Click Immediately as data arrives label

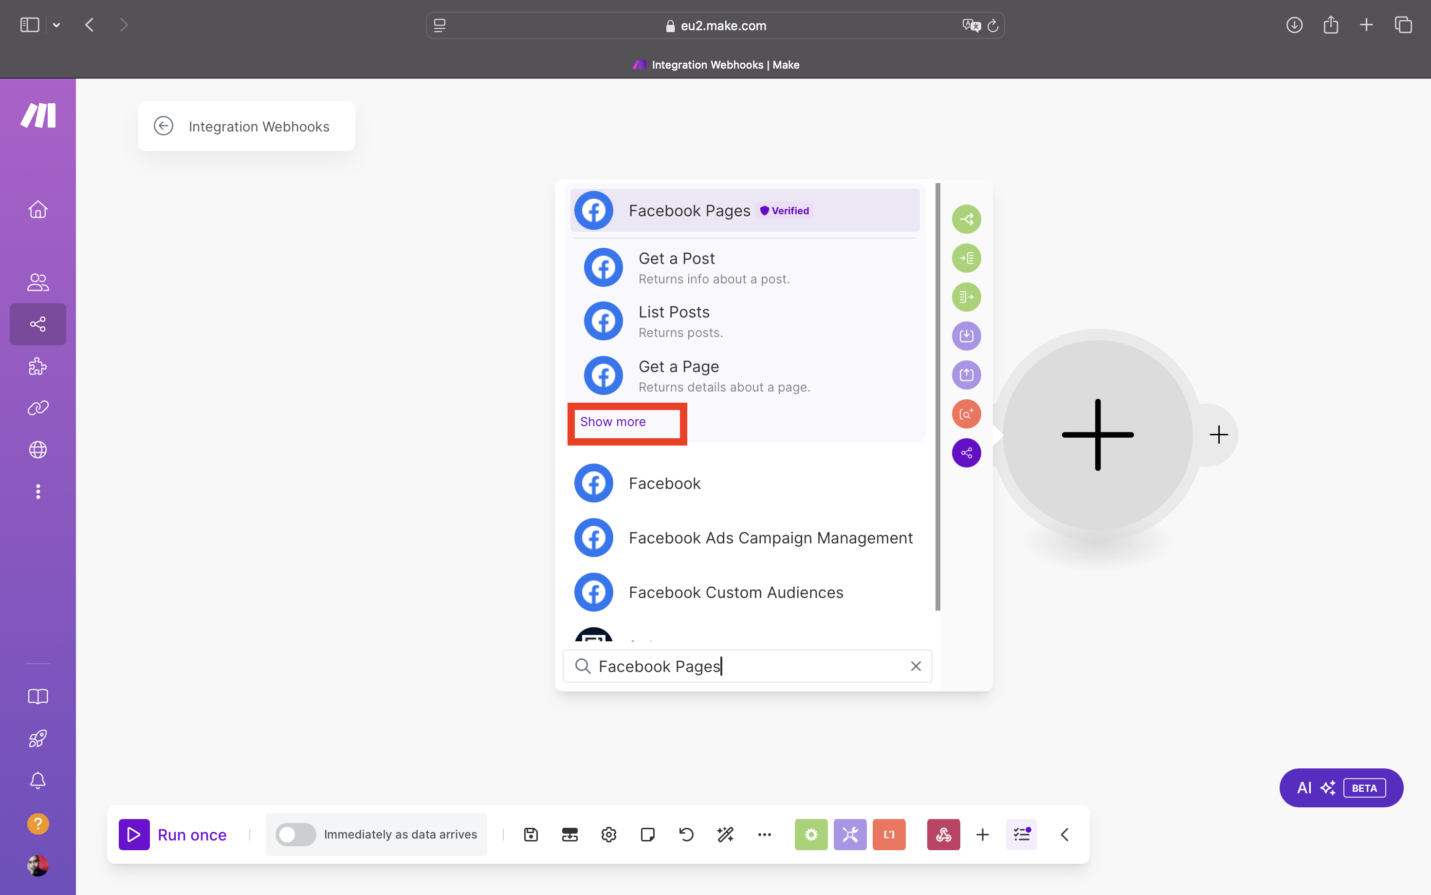(x=401, y=835)
